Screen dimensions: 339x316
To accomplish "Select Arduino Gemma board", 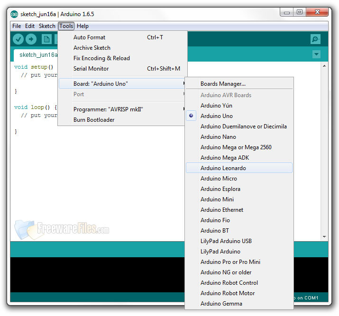I will click(x=239, y=304).
